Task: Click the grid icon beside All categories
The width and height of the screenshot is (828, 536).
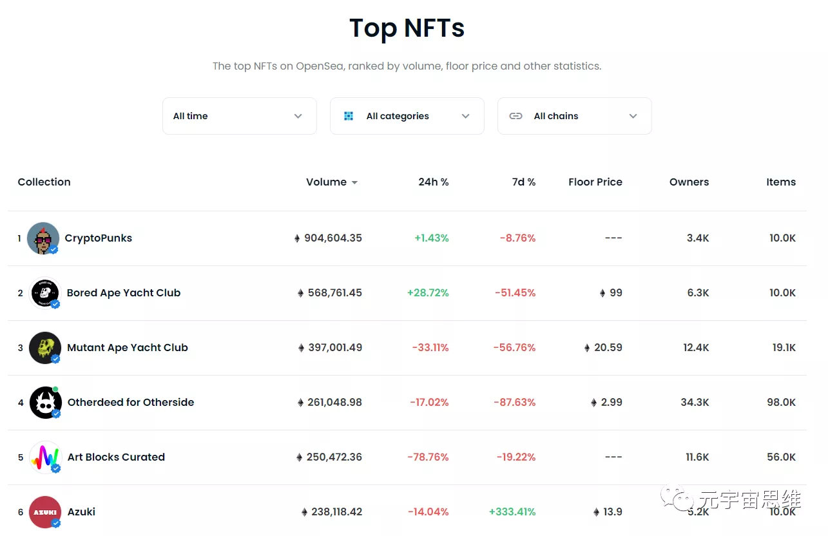Action: click(x=349, y=116)
